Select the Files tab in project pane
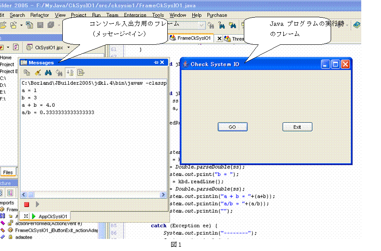381x251 pixels. (x=8, y=172)
